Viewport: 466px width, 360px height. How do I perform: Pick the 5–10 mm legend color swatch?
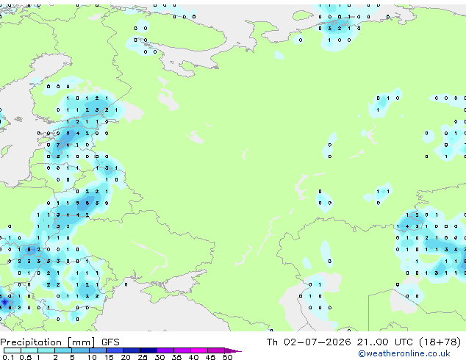click(x=80, y=350)
